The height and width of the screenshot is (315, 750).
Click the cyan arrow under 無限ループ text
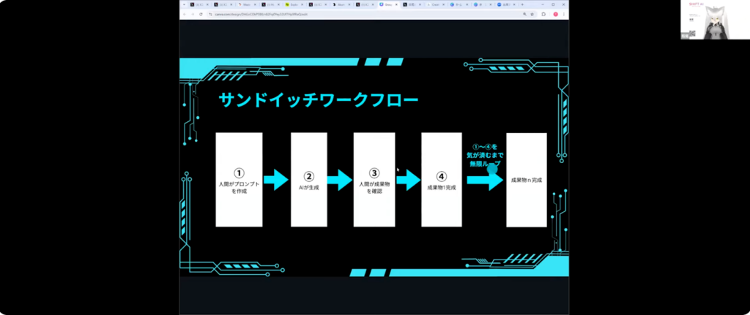tap(485, 180)
